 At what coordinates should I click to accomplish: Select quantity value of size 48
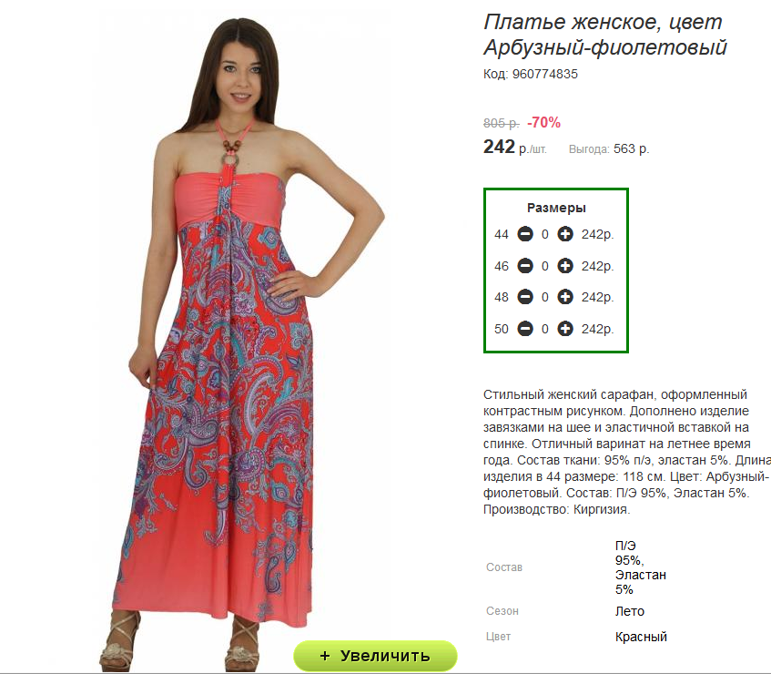tap(545, 297)
